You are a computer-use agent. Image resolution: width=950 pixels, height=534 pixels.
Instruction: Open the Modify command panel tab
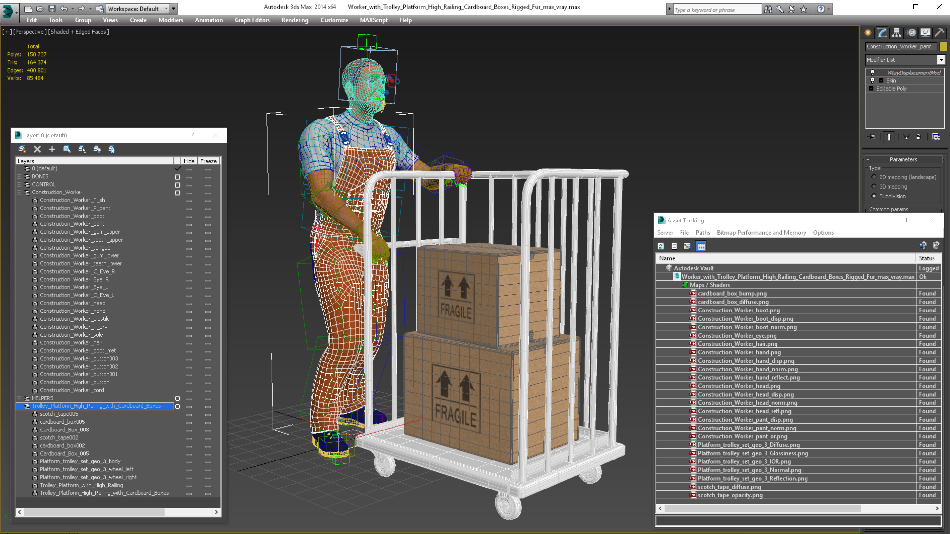point(882,33)
